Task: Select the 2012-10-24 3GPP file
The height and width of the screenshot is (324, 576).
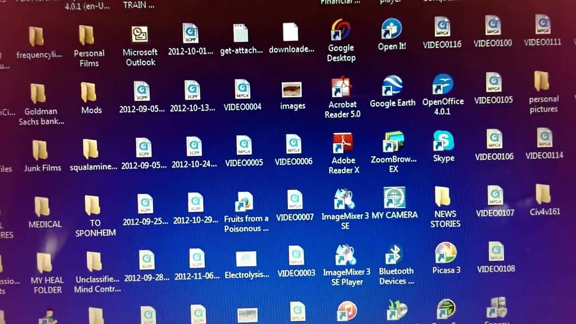Action: 194,146
